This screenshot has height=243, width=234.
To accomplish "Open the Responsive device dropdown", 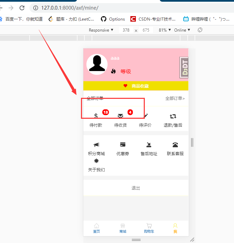I will (101, 30).
